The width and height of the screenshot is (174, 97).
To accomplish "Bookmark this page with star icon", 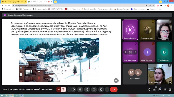I will coord(153,6).
